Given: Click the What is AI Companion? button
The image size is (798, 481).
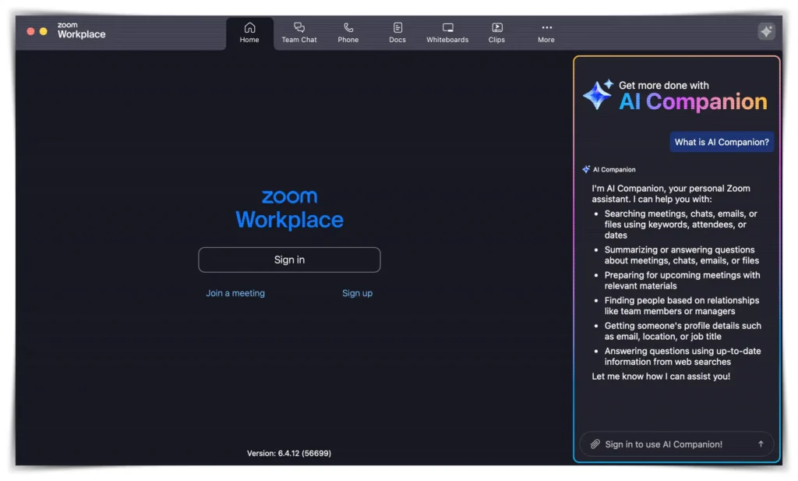Looking at the screenshot, I should (721, 141).
